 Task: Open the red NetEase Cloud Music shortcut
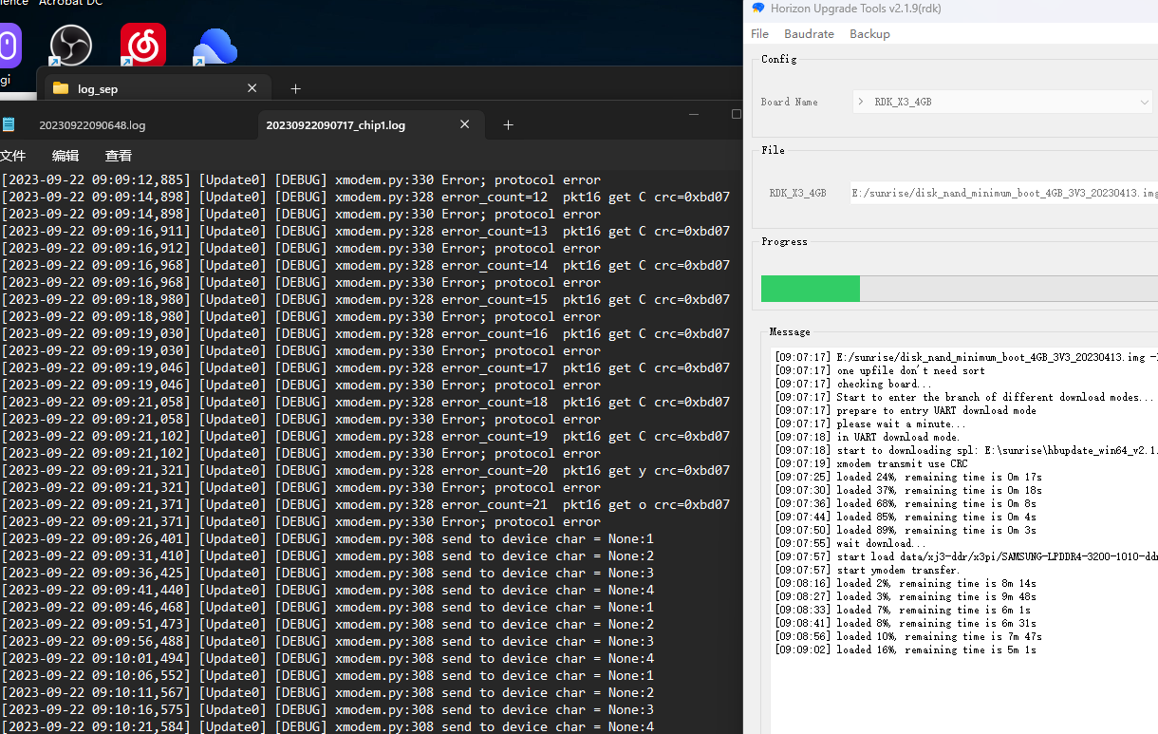click(x=143, y=46)
